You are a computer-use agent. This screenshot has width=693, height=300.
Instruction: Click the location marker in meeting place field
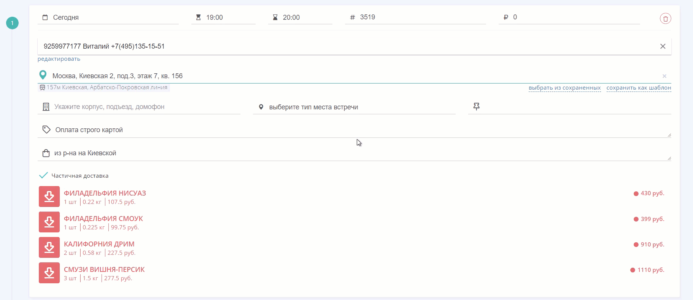pos(261,107)
